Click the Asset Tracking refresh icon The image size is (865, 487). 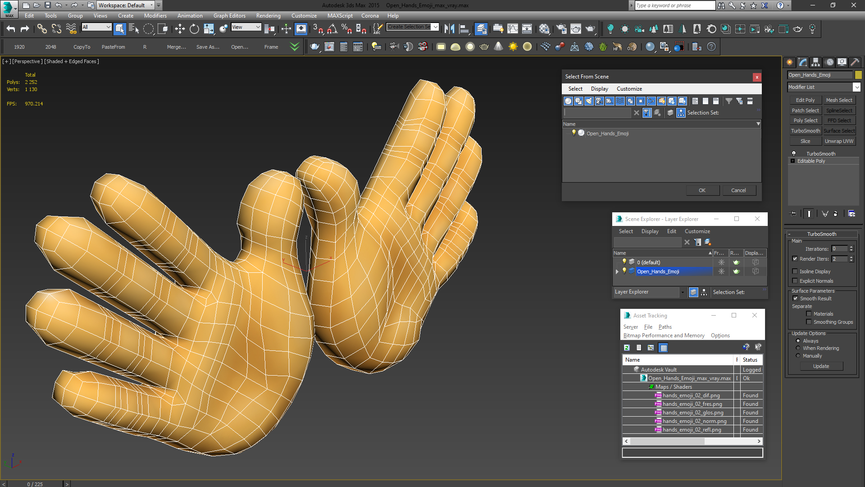click(627, 348)
